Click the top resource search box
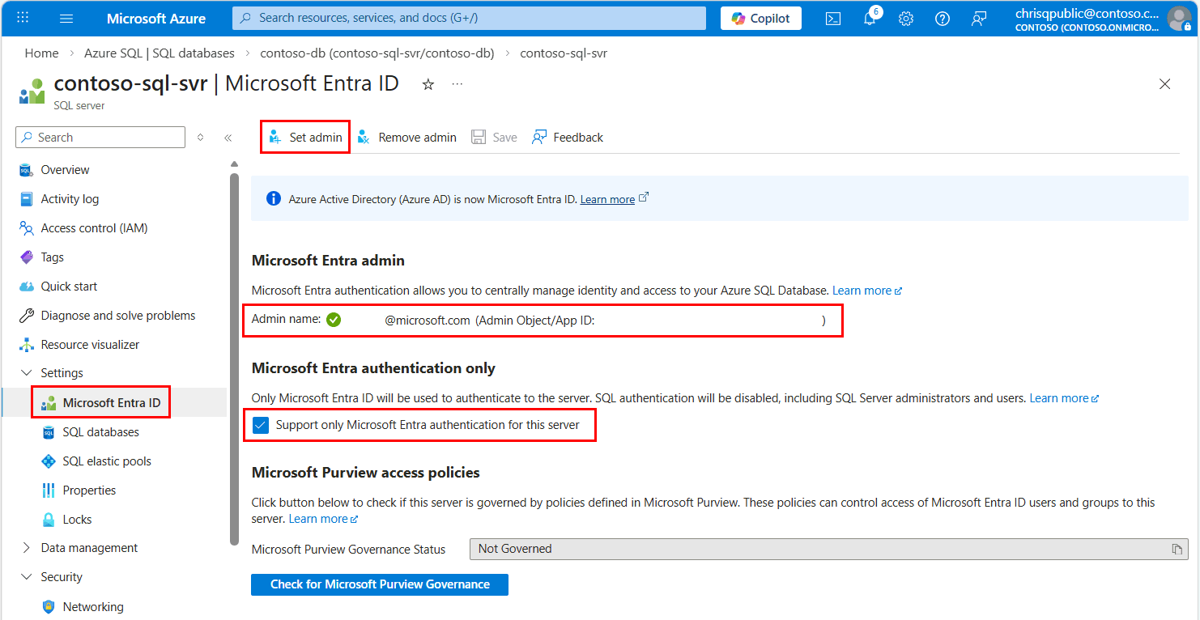 [470, 18]
